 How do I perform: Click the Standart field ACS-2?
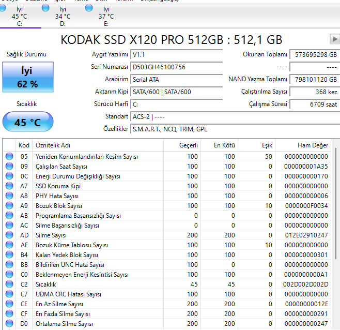click(x=235, y=117)
